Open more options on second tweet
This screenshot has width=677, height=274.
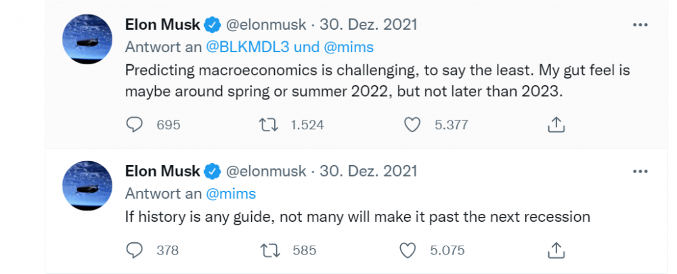[x=640, y=171]
